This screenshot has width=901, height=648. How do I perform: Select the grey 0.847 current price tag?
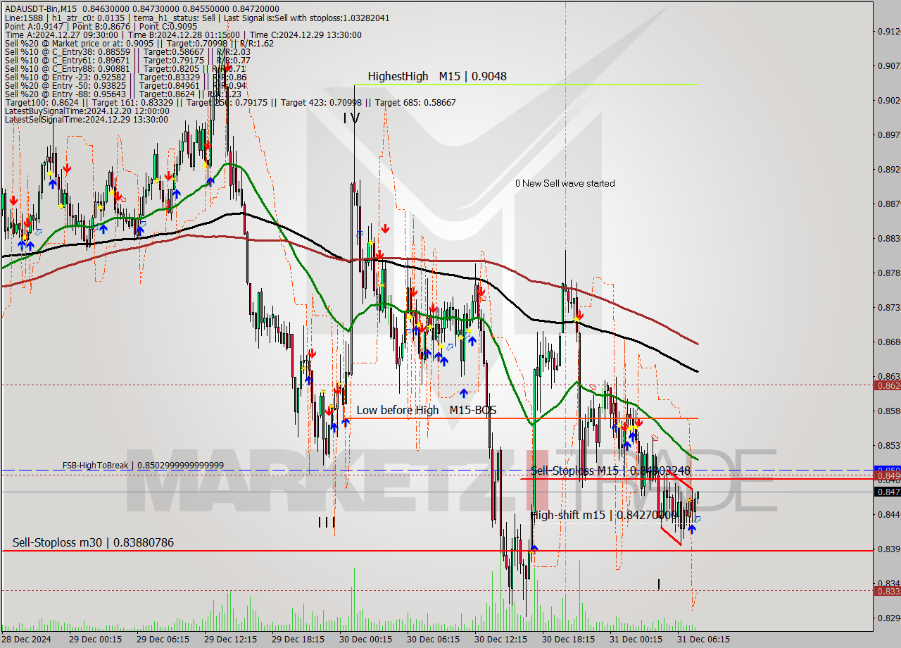[887, 492]
